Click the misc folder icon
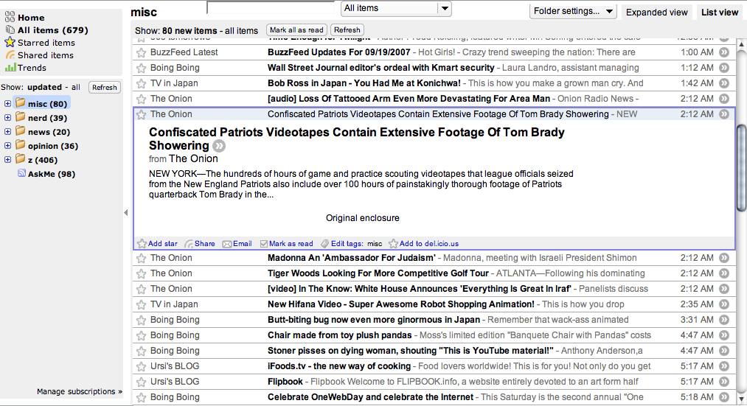The height and width of the screenshot is (406, 747). 20,103
